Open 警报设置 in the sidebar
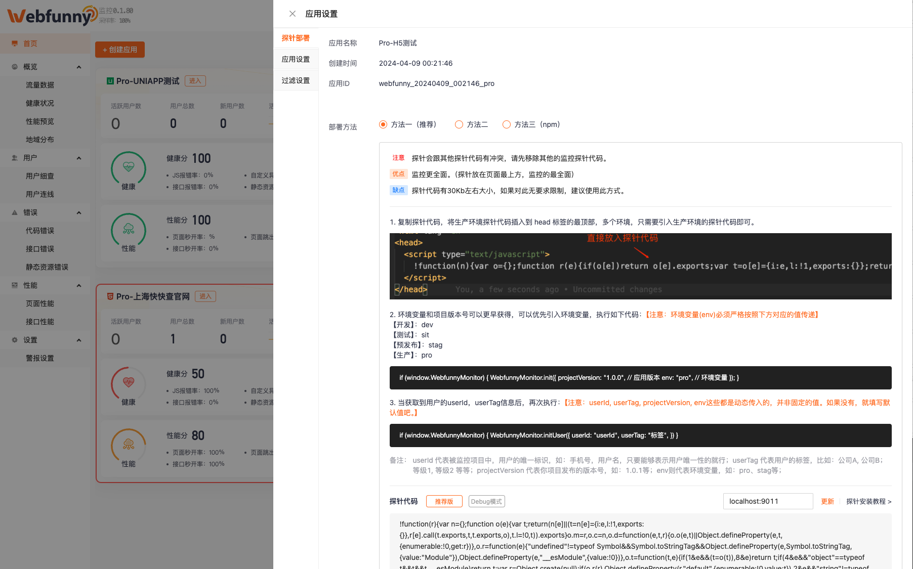The image size is (913, 569). pyautogui.click(x=40, y=358)
